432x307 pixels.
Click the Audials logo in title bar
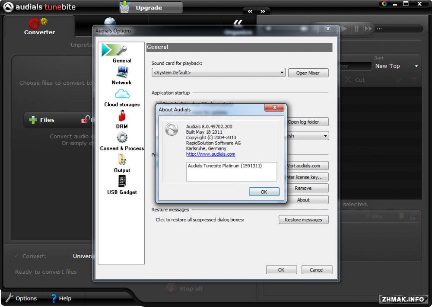click(x=8, y=7)
